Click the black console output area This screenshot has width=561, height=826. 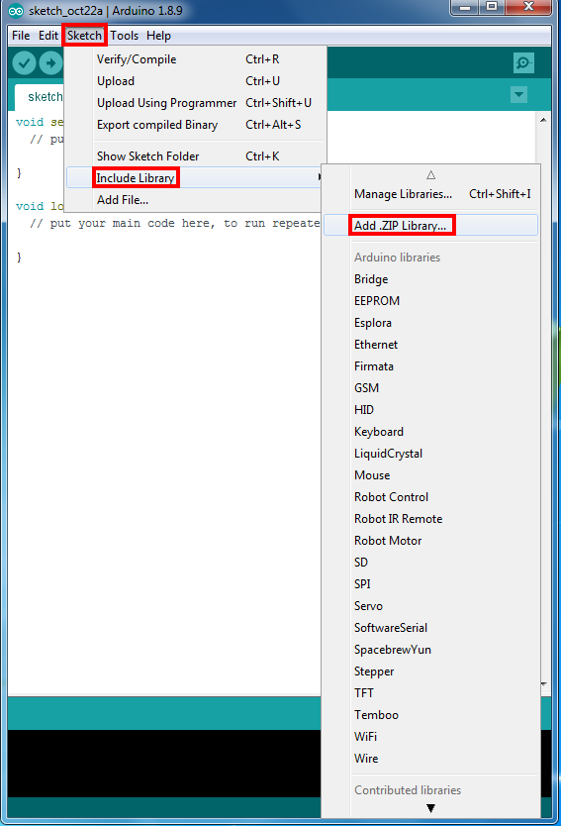[x=164, y=764]
